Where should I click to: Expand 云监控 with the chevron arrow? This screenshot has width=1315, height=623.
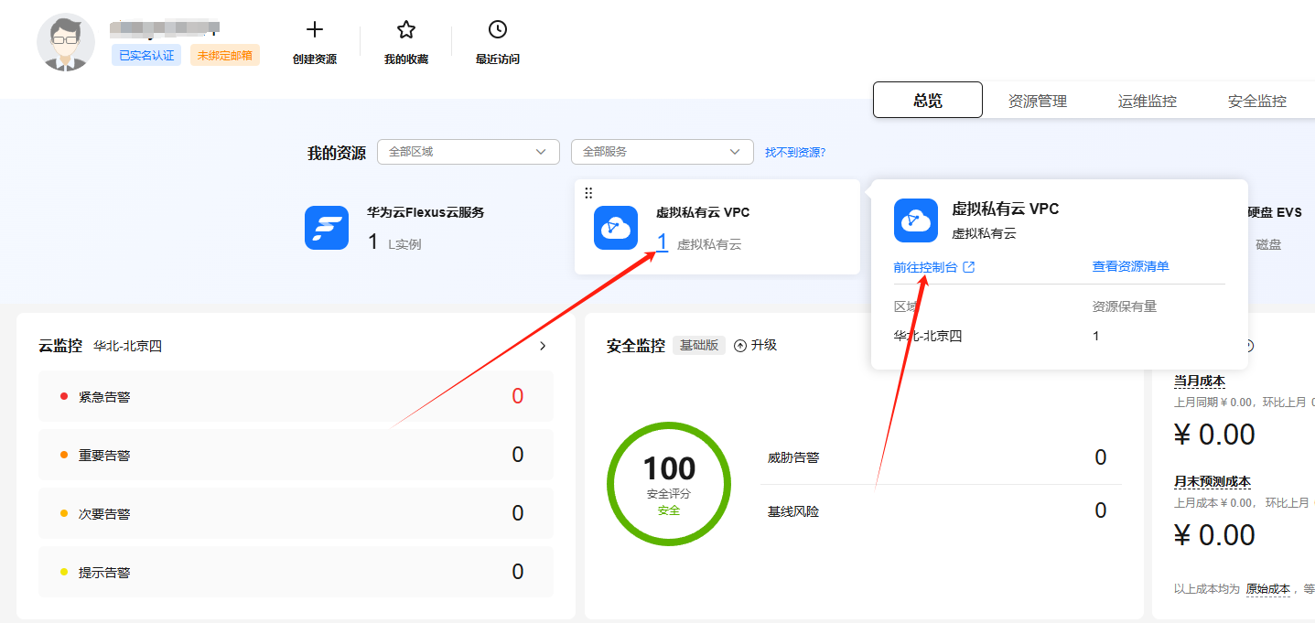[543, 346]
